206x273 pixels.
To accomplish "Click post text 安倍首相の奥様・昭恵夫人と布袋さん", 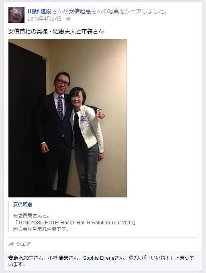I will tap(56, 31).
